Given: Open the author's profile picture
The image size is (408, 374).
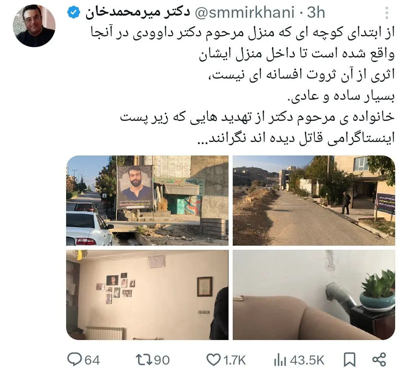Looking at the screenshot, I should pyautogui.click(x=34, y=25).
